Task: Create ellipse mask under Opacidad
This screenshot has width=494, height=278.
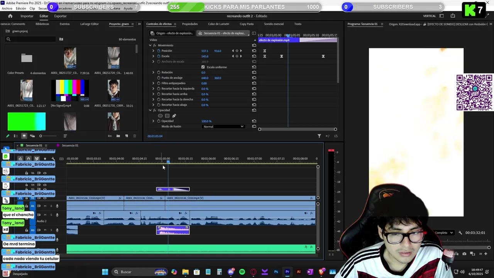Action: (x=160, y=115)
